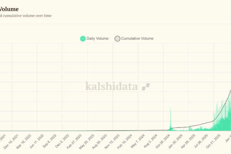Viewport: 231px width, 154px height.
Task: Click the kalshidata watermark text
Action: click(x=111, y=86)
